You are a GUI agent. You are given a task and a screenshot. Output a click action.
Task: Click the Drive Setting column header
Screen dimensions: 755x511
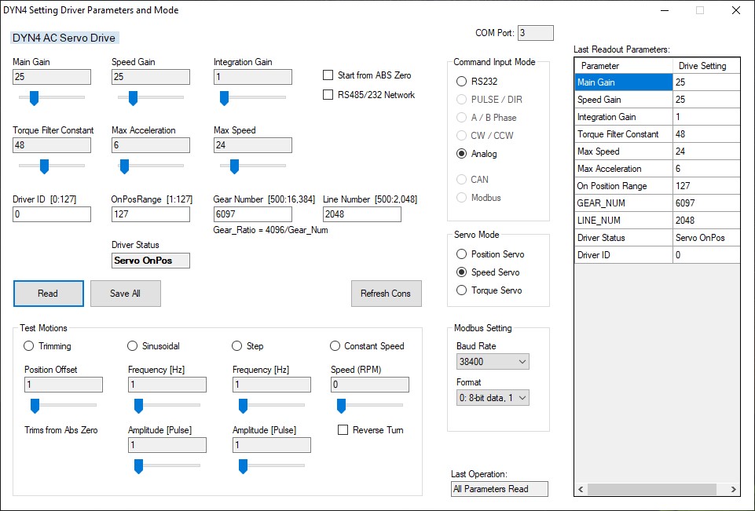tap(706, 65)
